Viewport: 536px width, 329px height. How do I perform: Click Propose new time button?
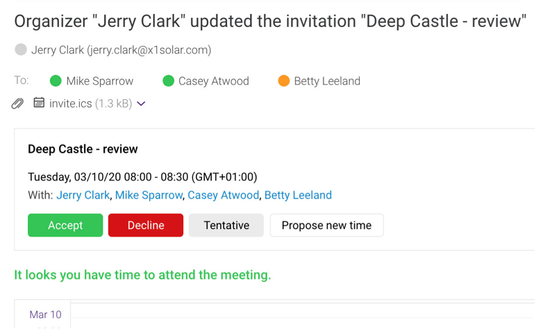point(327,225)
